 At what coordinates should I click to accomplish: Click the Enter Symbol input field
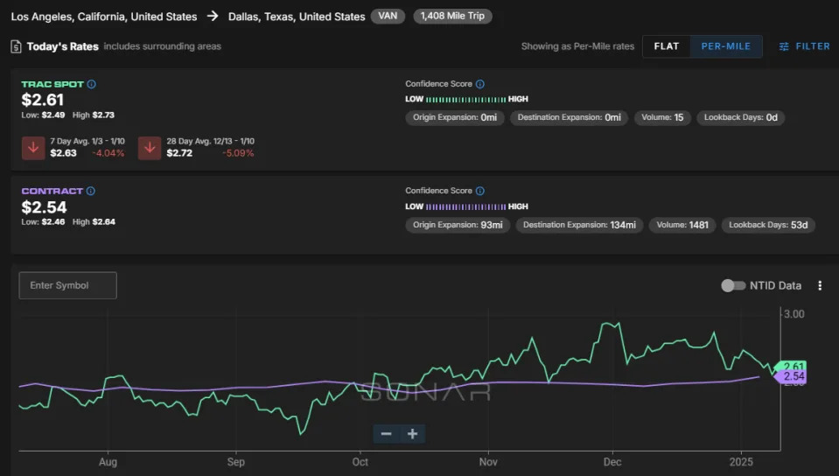tap(68, 285)
